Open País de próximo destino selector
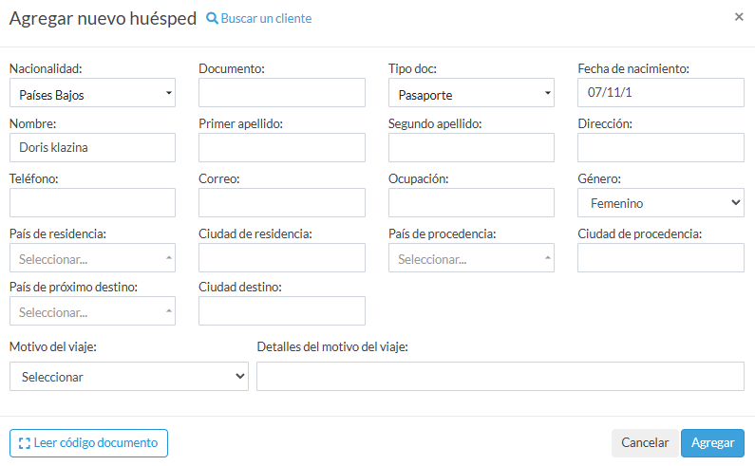Screen dimensions: 755x466 pyautogui.click(x=92, y=311)
